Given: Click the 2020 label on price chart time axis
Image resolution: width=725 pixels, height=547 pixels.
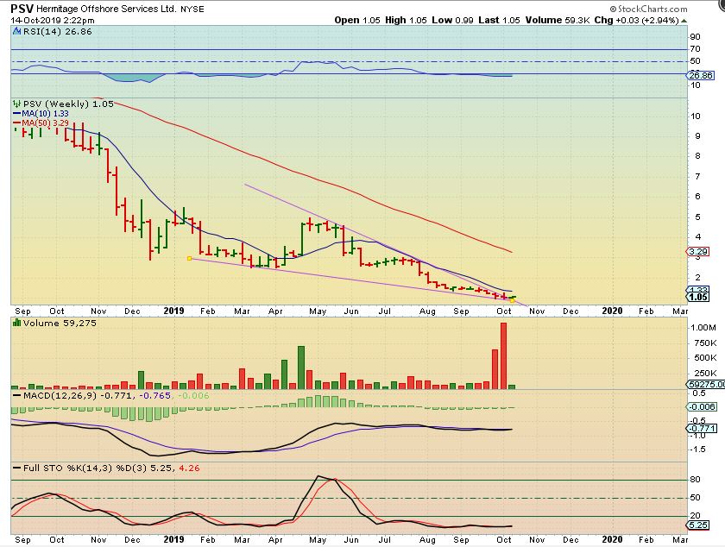Looking at the screenshot, I should click(612, 311).
